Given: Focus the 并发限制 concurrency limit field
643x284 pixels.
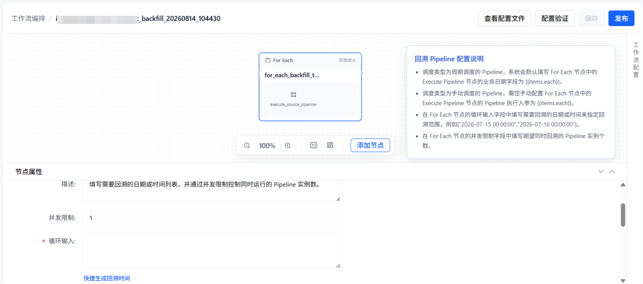Looking at the screenshot, I should click(212, 218).
